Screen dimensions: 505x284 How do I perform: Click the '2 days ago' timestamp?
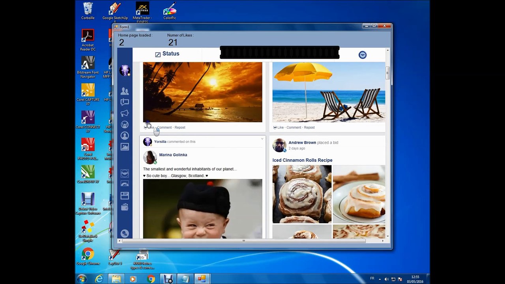pos(297,148)
